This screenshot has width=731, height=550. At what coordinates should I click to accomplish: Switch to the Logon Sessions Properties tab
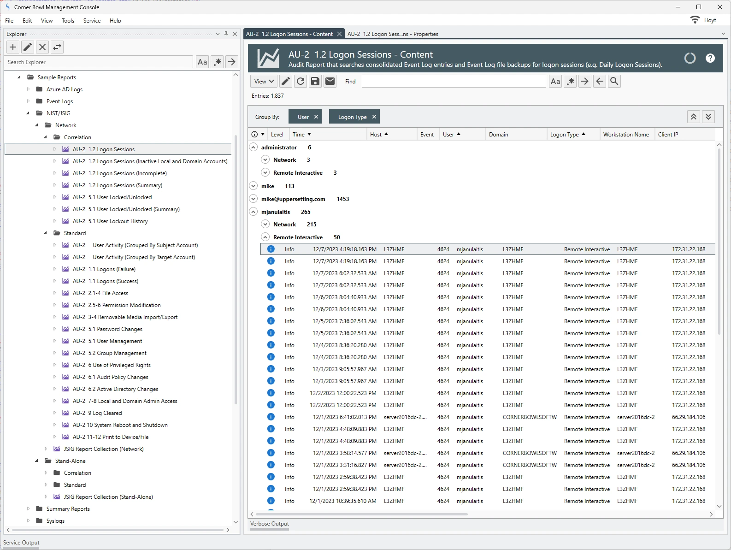click(x=392, y=34)
